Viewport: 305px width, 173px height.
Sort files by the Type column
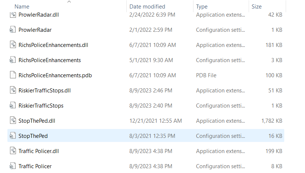202,7
